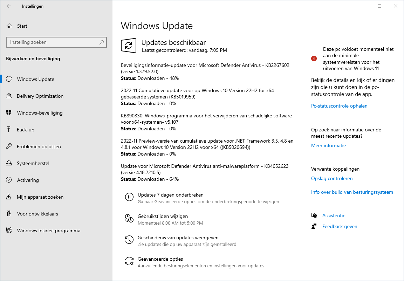Click the Instelling zoeken search field
The height and width of the screenshot is (281, 404).
click(53, 42)
